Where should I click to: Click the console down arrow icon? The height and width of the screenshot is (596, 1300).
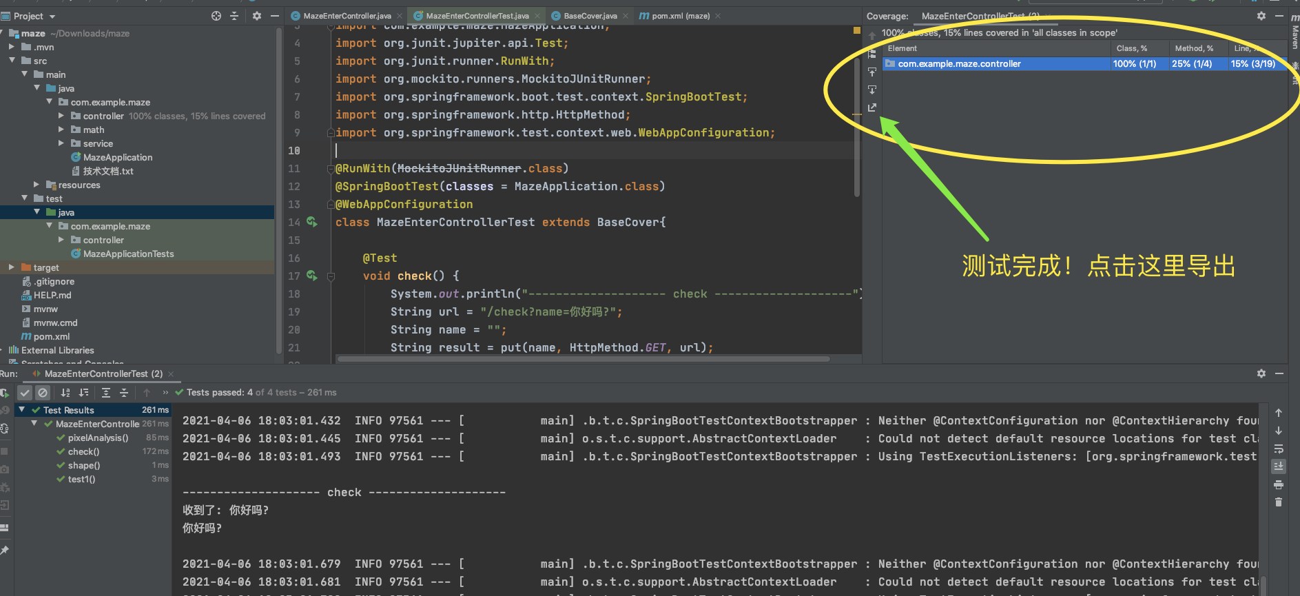point(1279,431)
